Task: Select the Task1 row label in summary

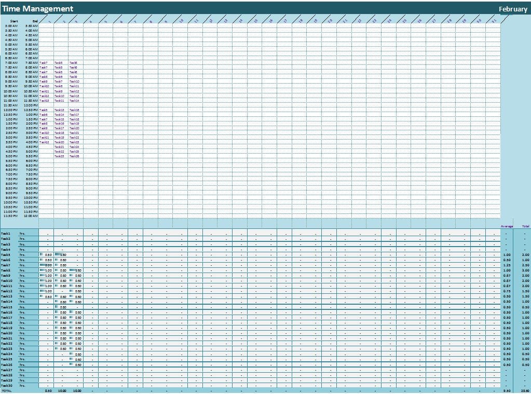Action: coord(6,233)
